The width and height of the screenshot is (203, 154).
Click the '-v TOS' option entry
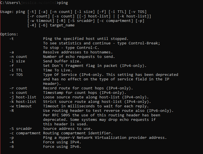point(16,75)
